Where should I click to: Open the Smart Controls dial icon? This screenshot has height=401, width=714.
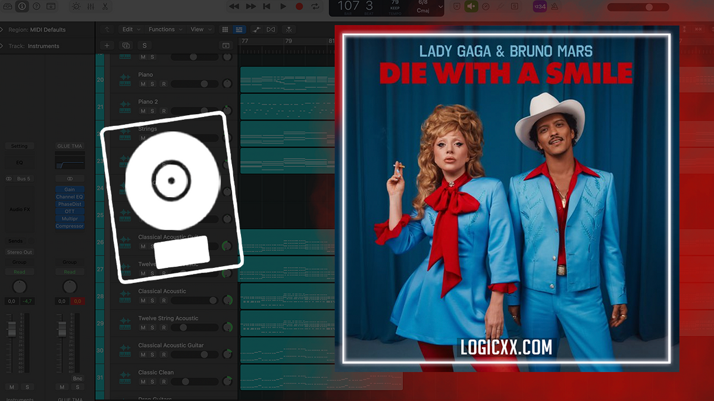[76, 7]
